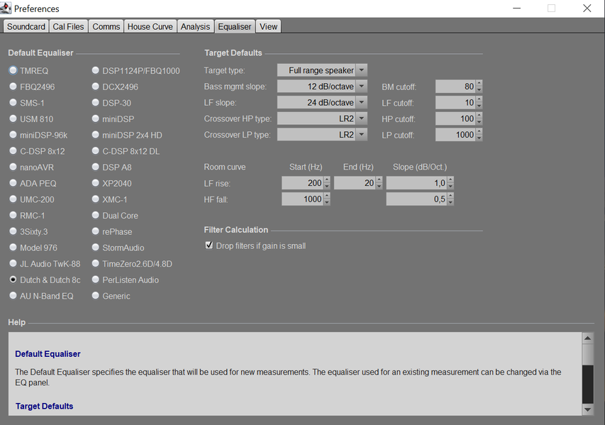Increase LF rise Start frequency

(x=327, y=180)
